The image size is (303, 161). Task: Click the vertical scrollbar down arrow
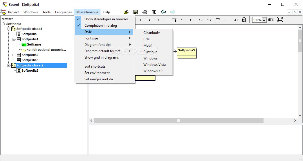pos(300,116)
